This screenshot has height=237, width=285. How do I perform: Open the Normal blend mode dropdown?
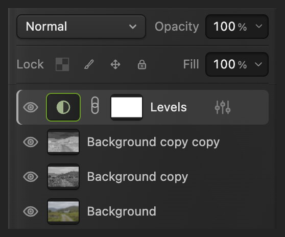click(x=81, y=27)
